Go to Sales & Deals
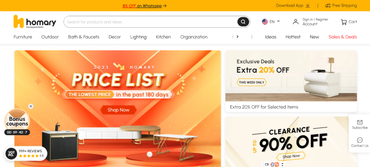The width and height of the screenshot is (370, 167). (x=343, y=37)
